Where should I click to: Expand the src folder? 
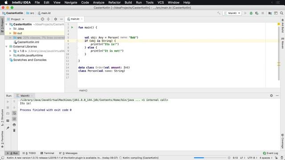tap(10, 37)
